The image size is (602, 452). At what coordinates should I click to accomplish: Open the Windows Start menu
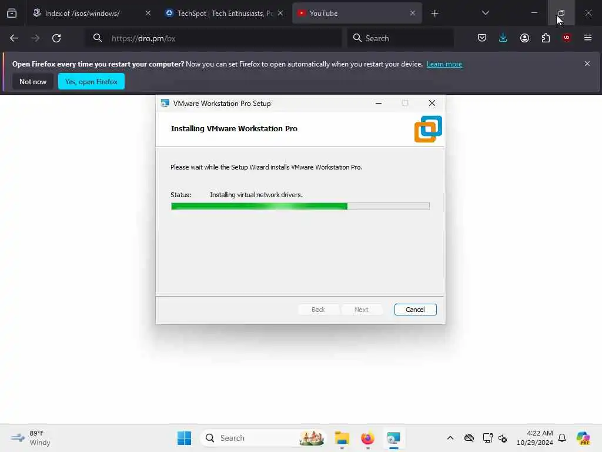click(184, 438)
